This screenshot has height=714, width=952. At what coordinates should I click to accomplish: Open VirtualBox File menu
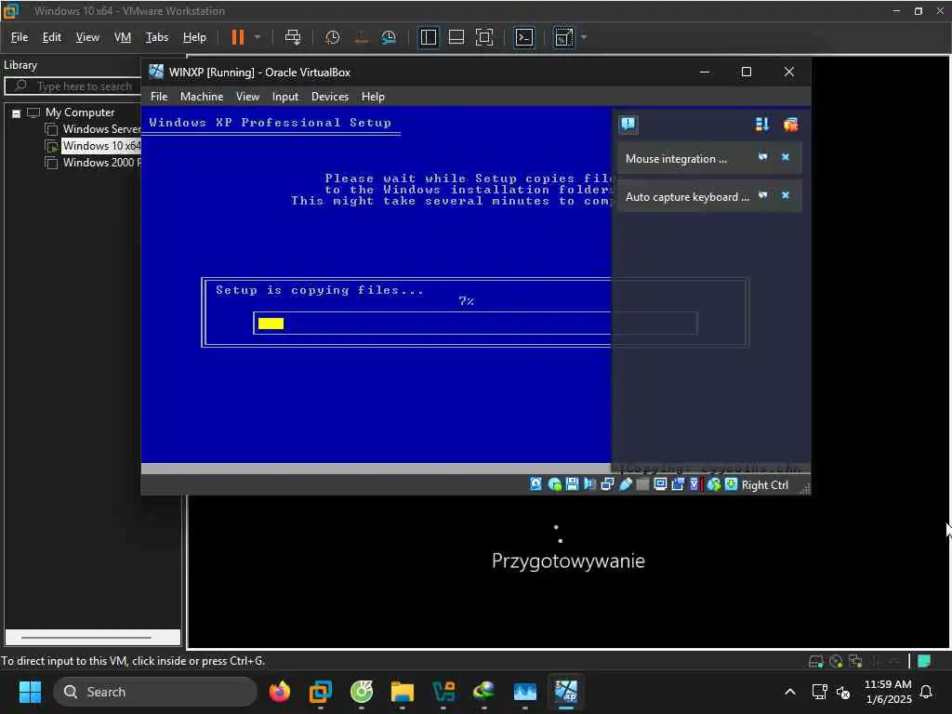click(x=159, y=97)
